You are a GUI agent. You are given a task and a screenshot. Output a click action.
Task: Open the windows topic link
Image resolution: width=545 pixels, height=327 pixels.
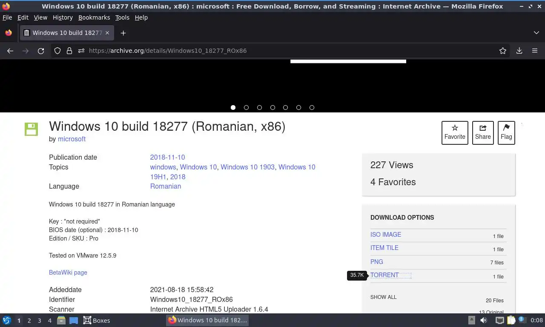[x=163, y=167]
